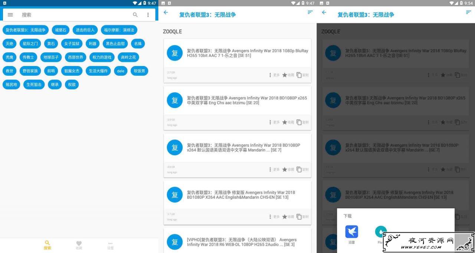Tap the 利器 chip
Screen dimensions: 475x253
point(93,44)
